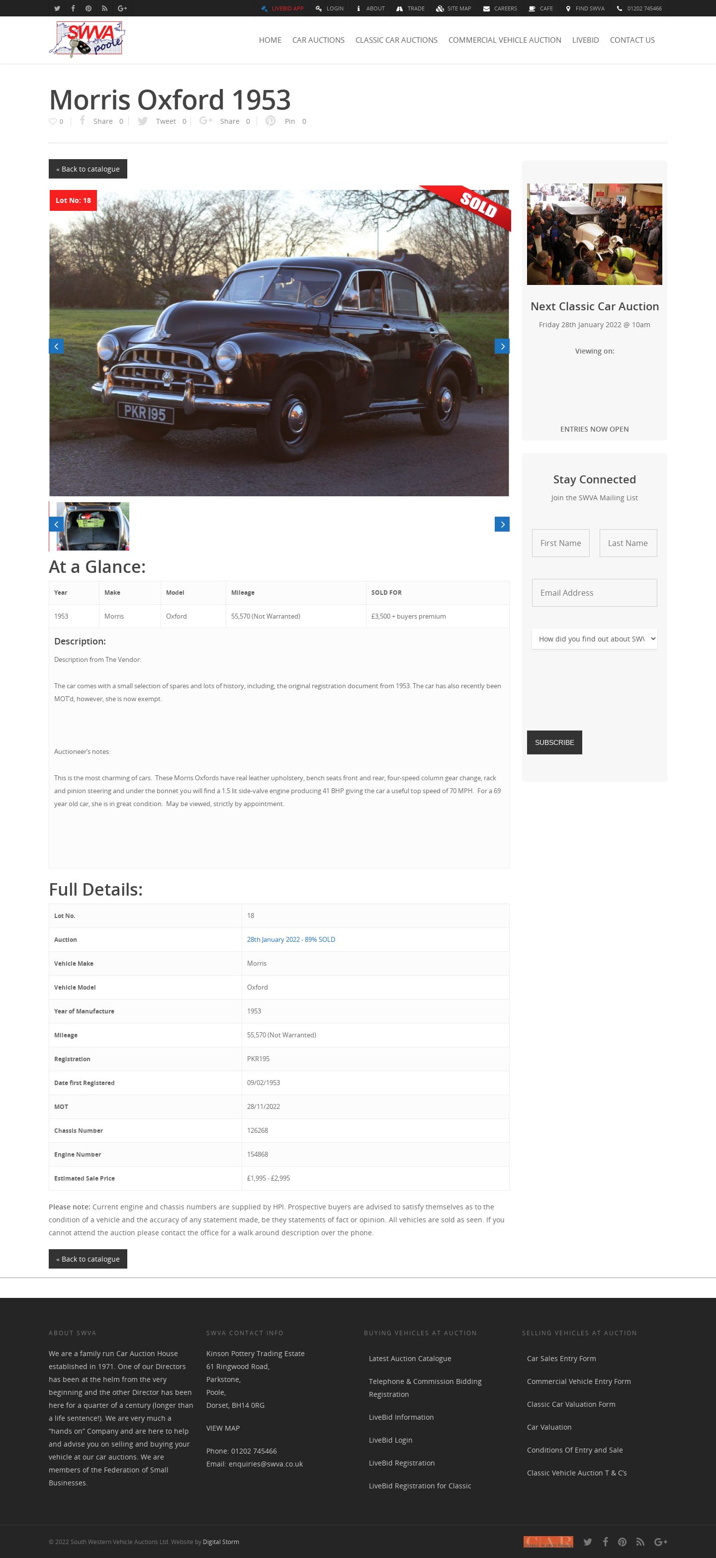Open 'How did you find out' dropdown
The width and height of the screenshot is (716, 1558).
[595, 639]
